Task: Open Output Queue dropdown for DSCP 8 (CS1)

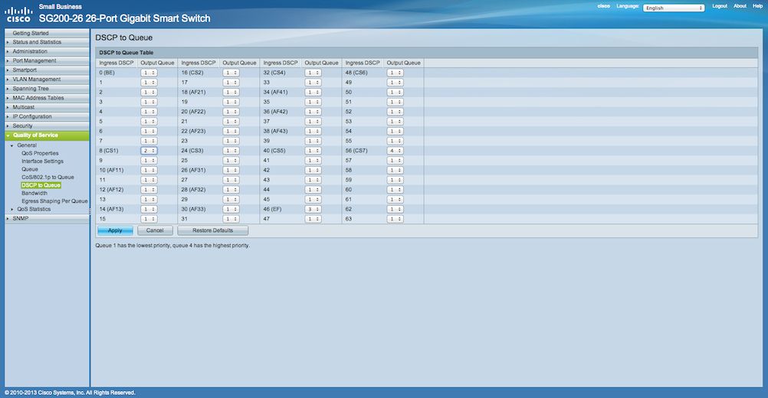Action: [x=149, y=152]
